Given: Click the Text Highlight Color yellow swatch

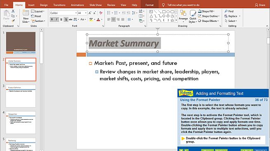Looking at the screenshot, I should coord(91,19).
